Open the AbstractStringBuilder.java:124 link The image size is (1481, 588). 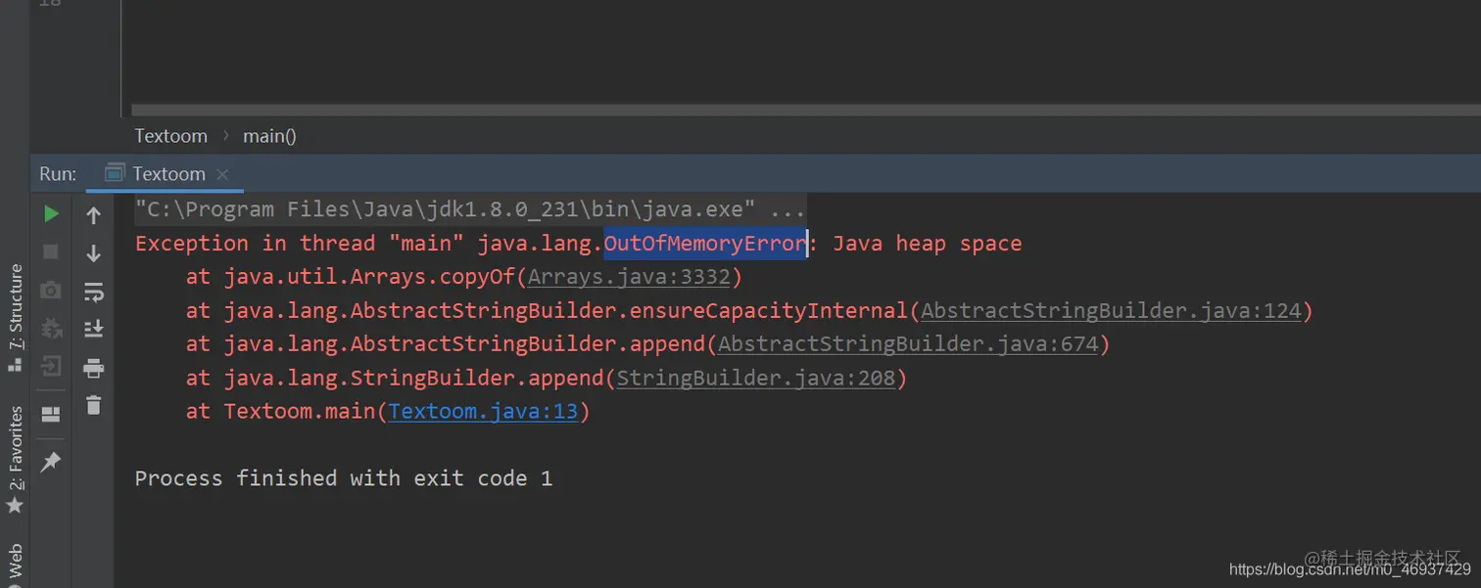[x=1111, y=311]
